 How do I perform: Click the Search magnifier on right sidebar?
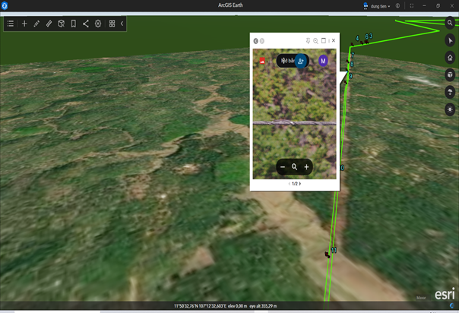point(450,24)
